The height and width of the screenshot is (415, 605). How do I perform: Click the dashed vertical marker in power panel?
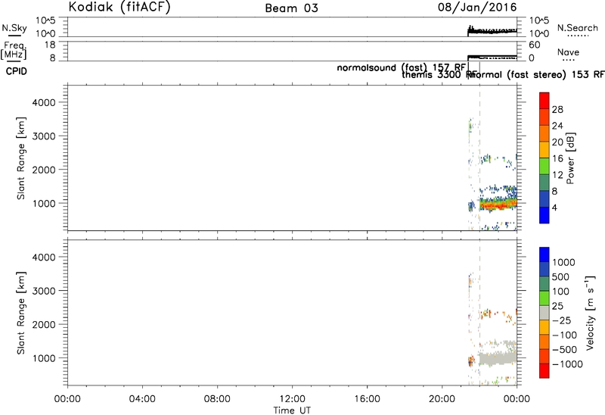(479, 158)
